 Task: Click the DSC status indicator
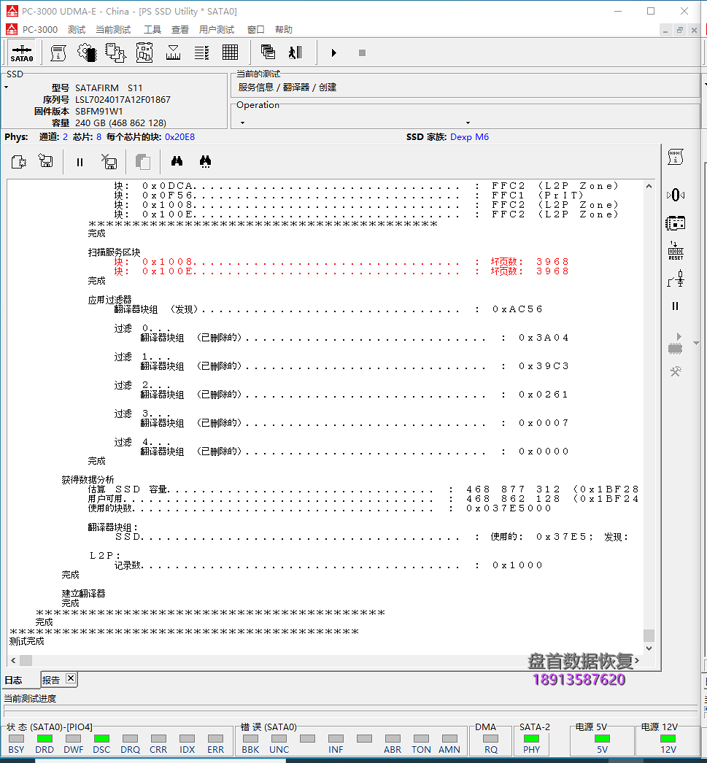click(x=101, y=739)
